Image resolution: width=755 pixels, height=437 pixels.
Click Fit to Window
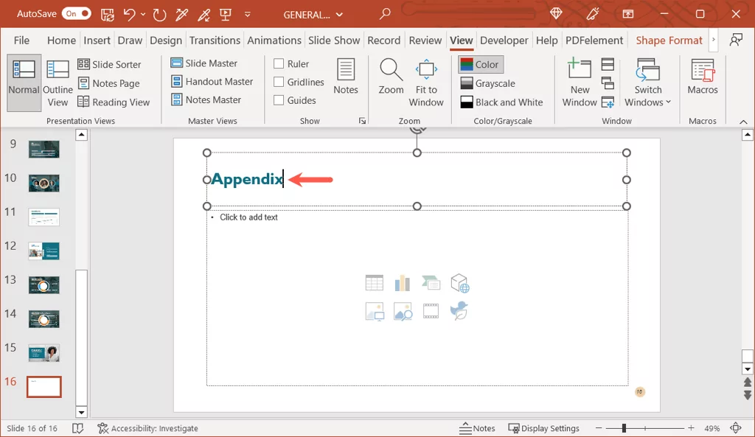coord(426,83)
